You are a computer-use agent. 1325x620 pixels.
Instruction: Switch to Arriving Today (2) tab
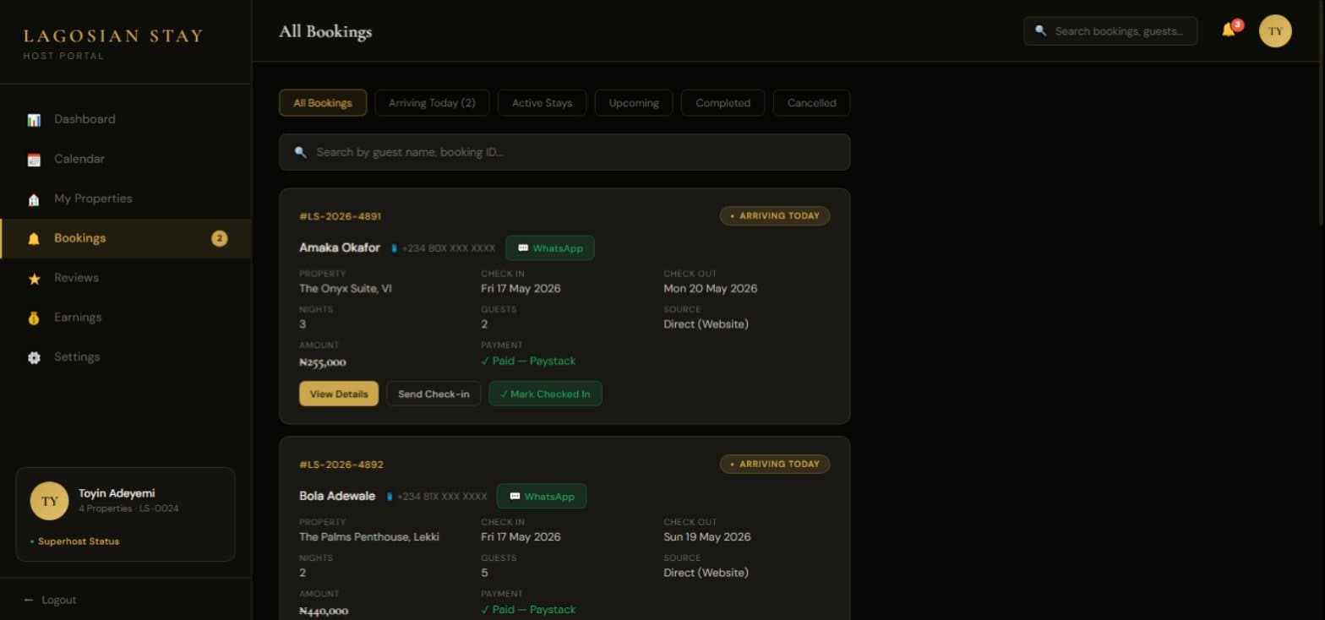tap(432, 103)
